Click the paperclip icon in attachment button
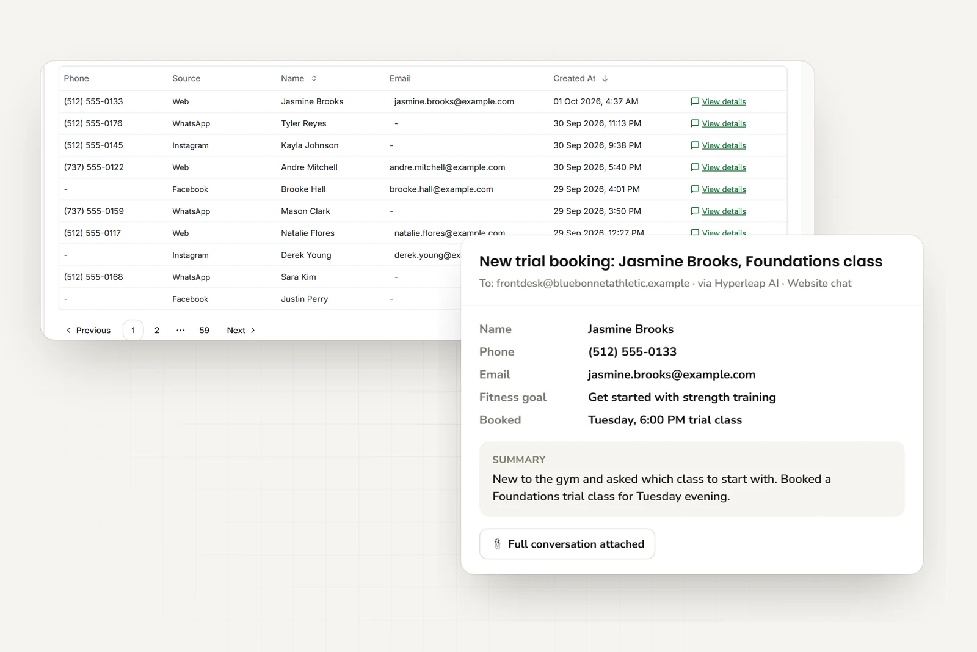The height and width of the screenshot is (652, 977). pos(497,544)
